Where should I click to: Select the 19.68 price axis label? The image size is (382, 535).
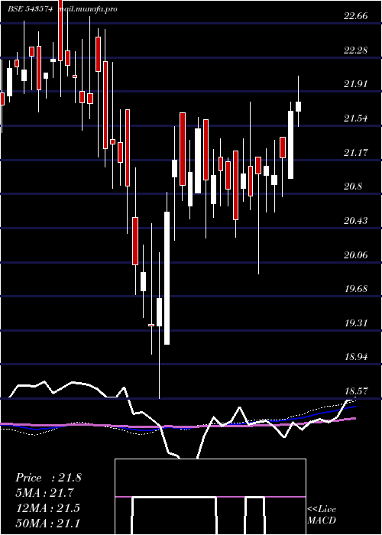coord(356,289)
